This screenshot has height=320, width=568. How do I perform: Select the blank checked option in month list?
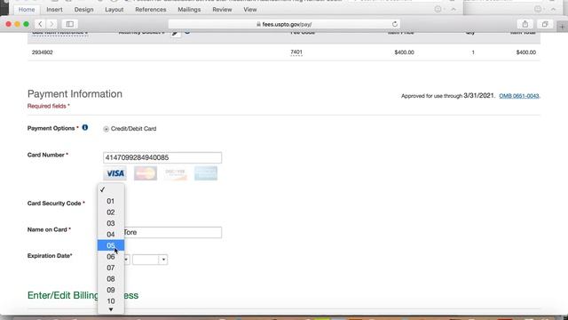111,189
